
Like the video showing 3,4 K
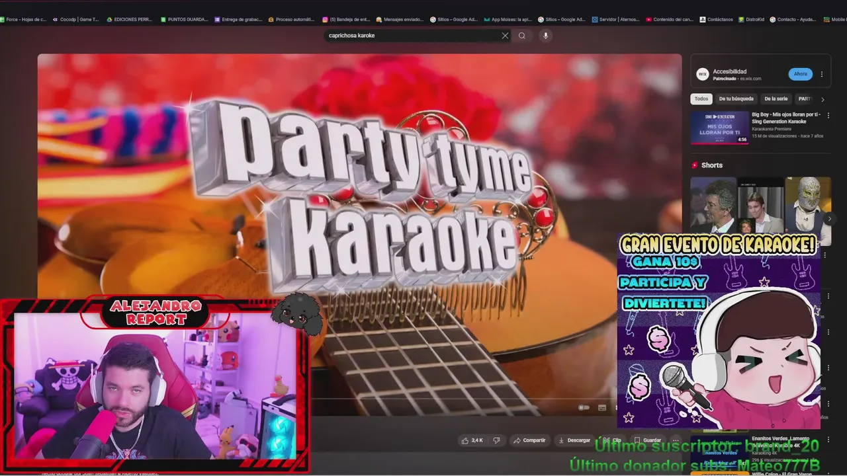tap(472, 440)
